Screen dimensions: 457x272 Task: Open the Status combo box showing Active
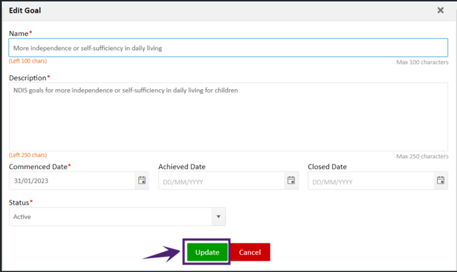[117, 217]
